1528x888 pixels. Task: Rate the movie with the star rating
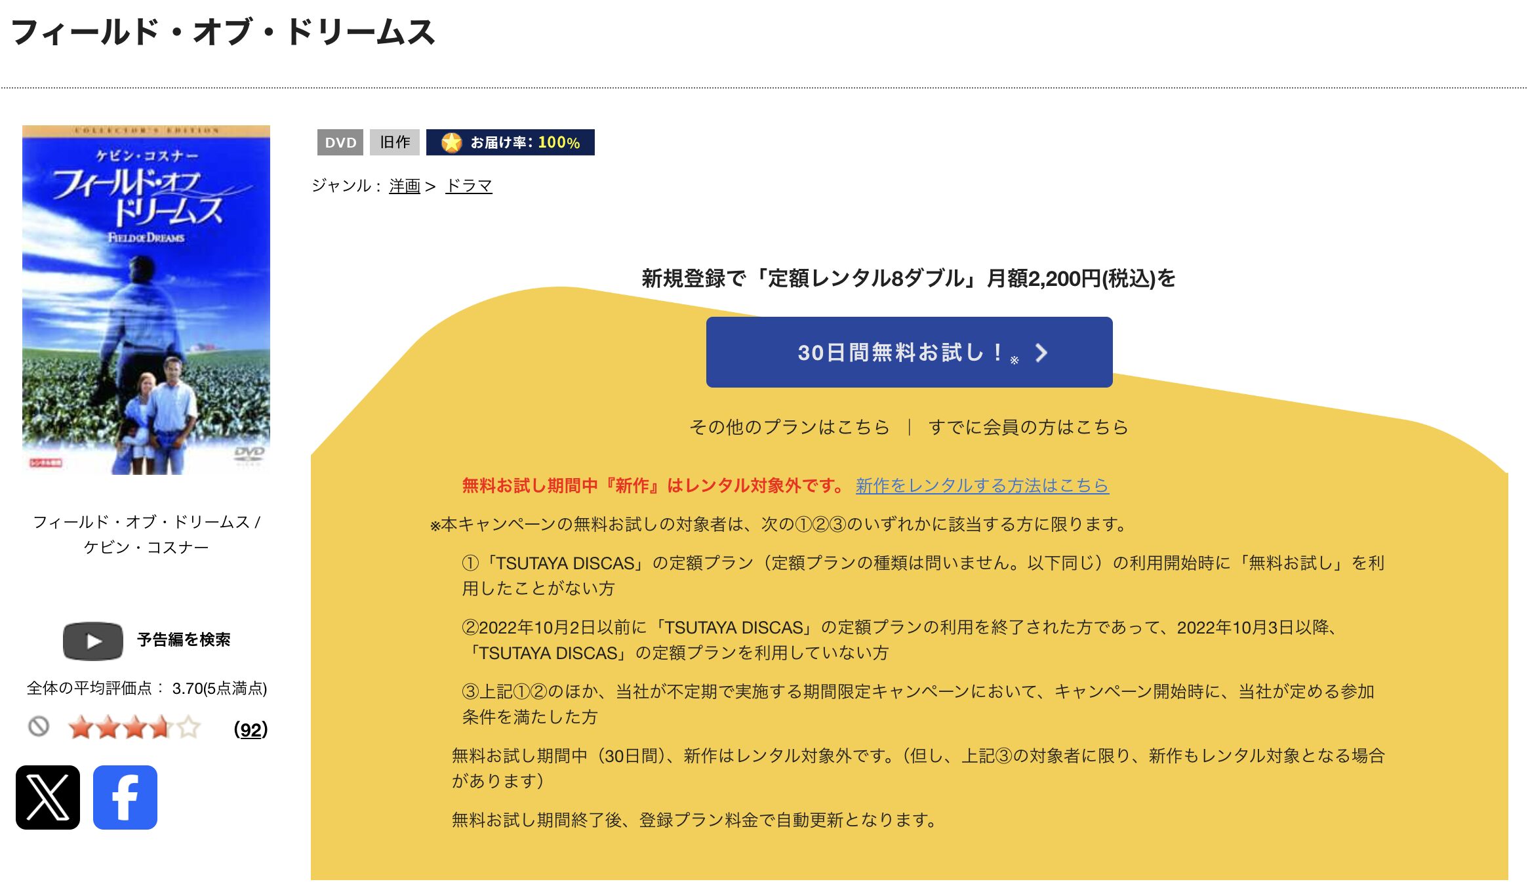click(134, 727)
